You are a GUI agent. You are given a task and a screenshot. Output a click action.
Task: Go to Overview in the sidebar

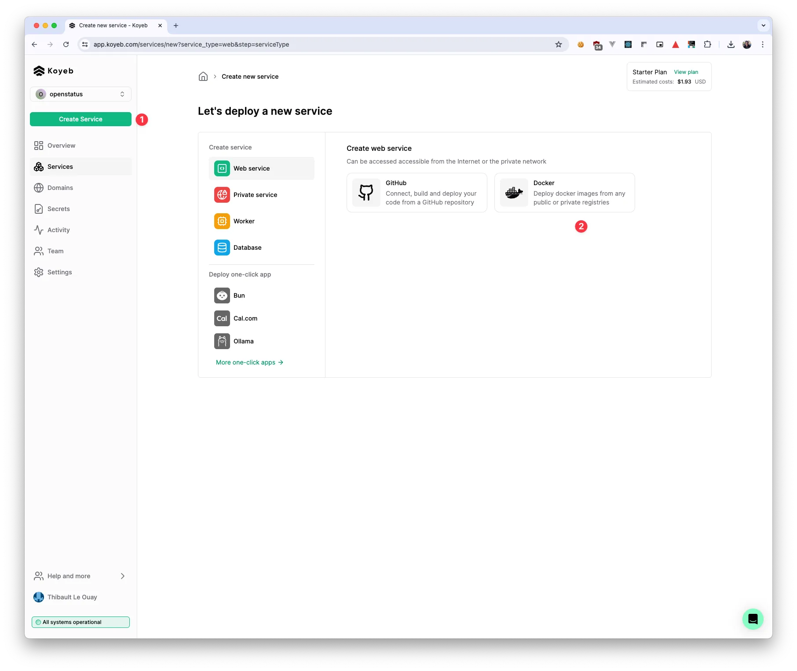61,146
